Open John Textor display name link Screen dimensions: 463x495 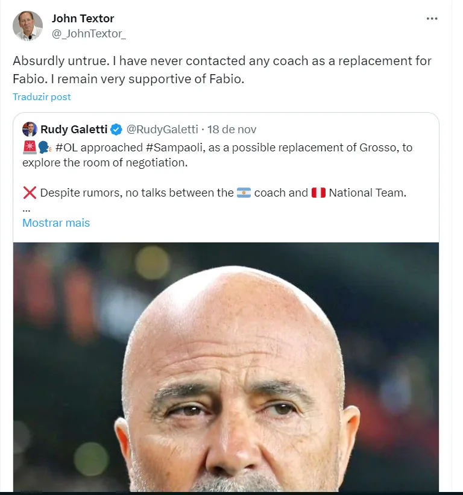(x=83, y=19)
